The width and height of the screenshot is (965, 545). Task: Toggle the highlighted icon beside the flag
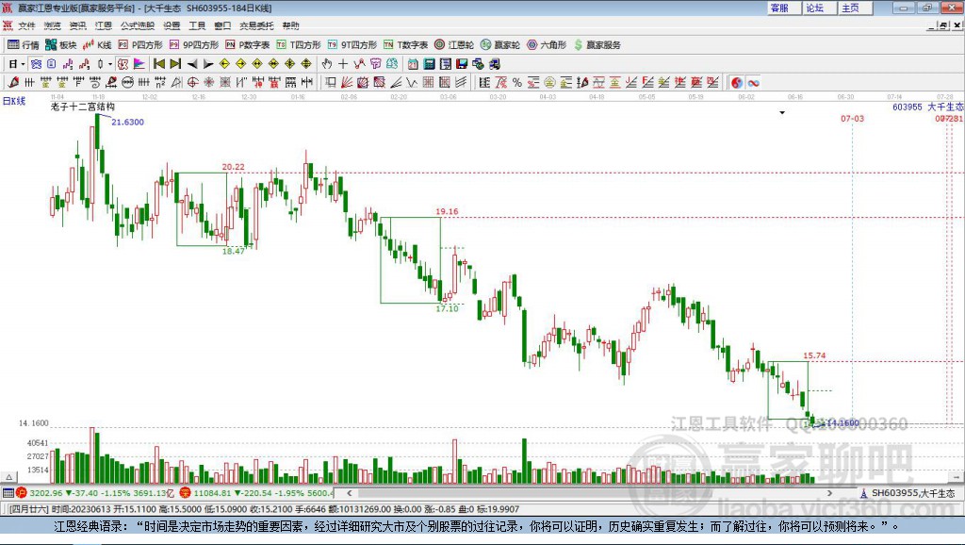pos(123,63)
